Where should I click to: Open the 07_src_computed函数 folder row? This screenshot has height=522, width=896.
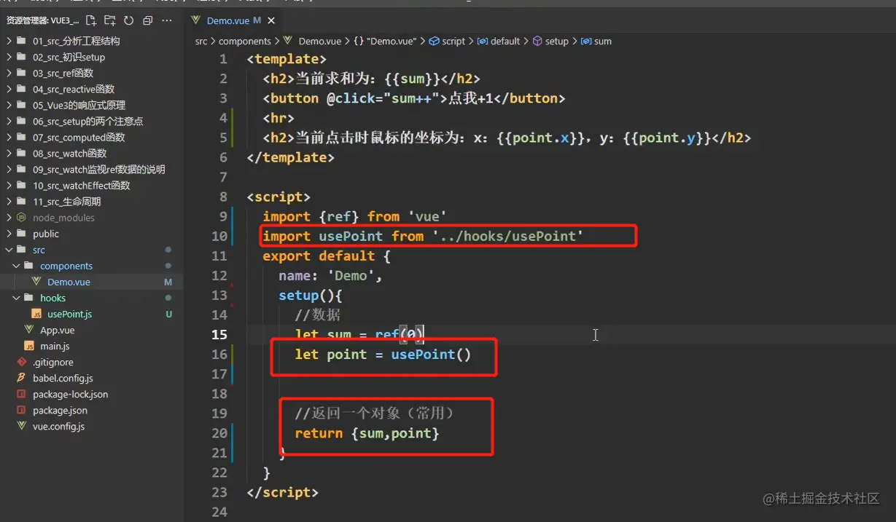pos(91,137)
